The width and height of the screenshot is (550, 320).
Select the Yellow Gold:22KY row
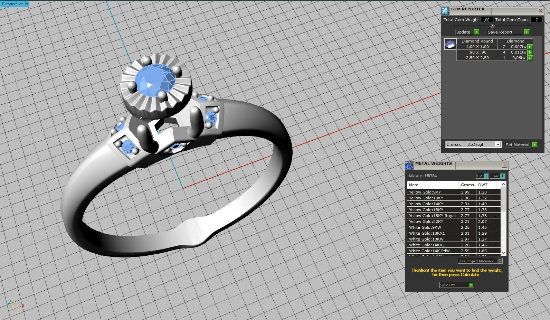pos(454,222)
